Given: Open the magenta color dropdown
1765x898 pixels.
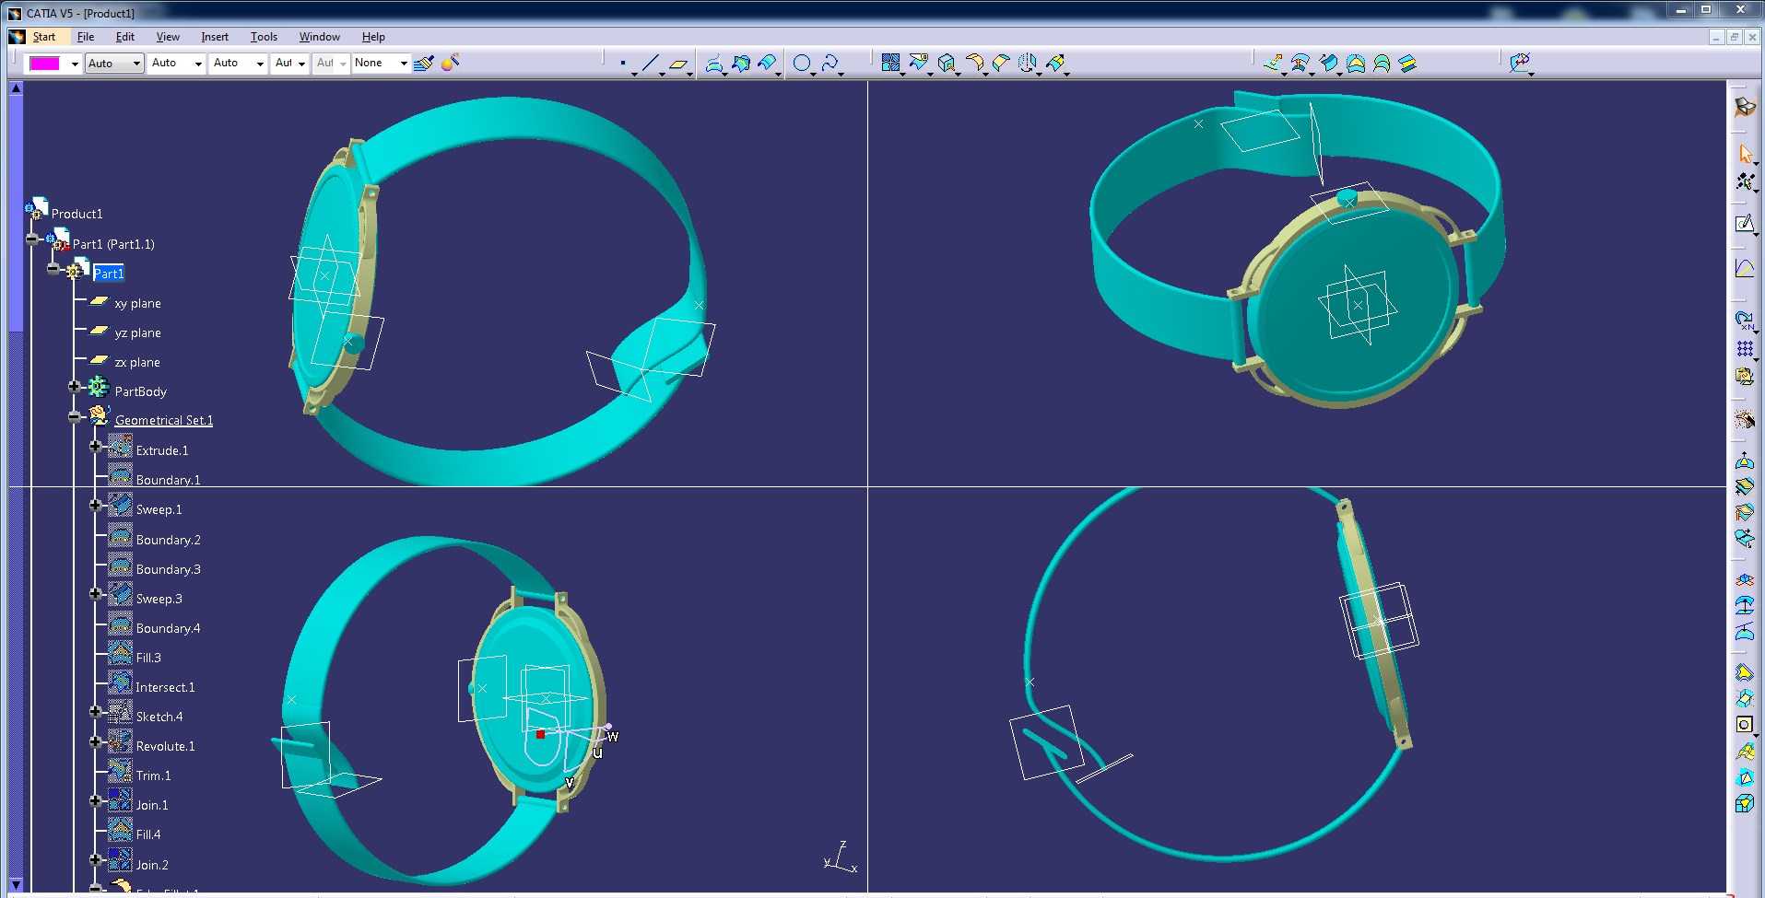Looking at the screenshot, I should tap(75, 64).
